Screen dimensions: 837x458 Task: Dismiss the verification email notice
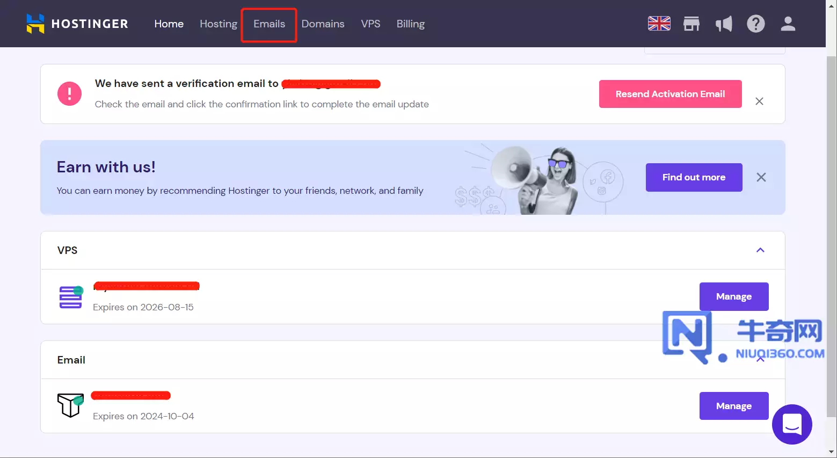click(x=759, y=101)
